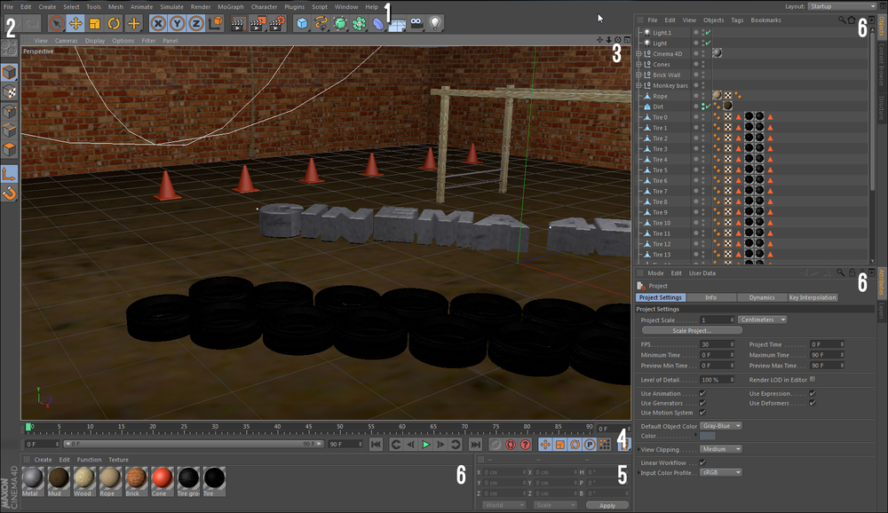
Task: Open the Input Color Profile sRGB dropdown
Action: (x=721, y=472)
